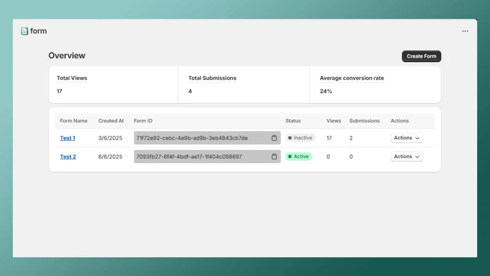Open the three-dot more options menu
Screen dimensions: 490x276
click(465, 31)
